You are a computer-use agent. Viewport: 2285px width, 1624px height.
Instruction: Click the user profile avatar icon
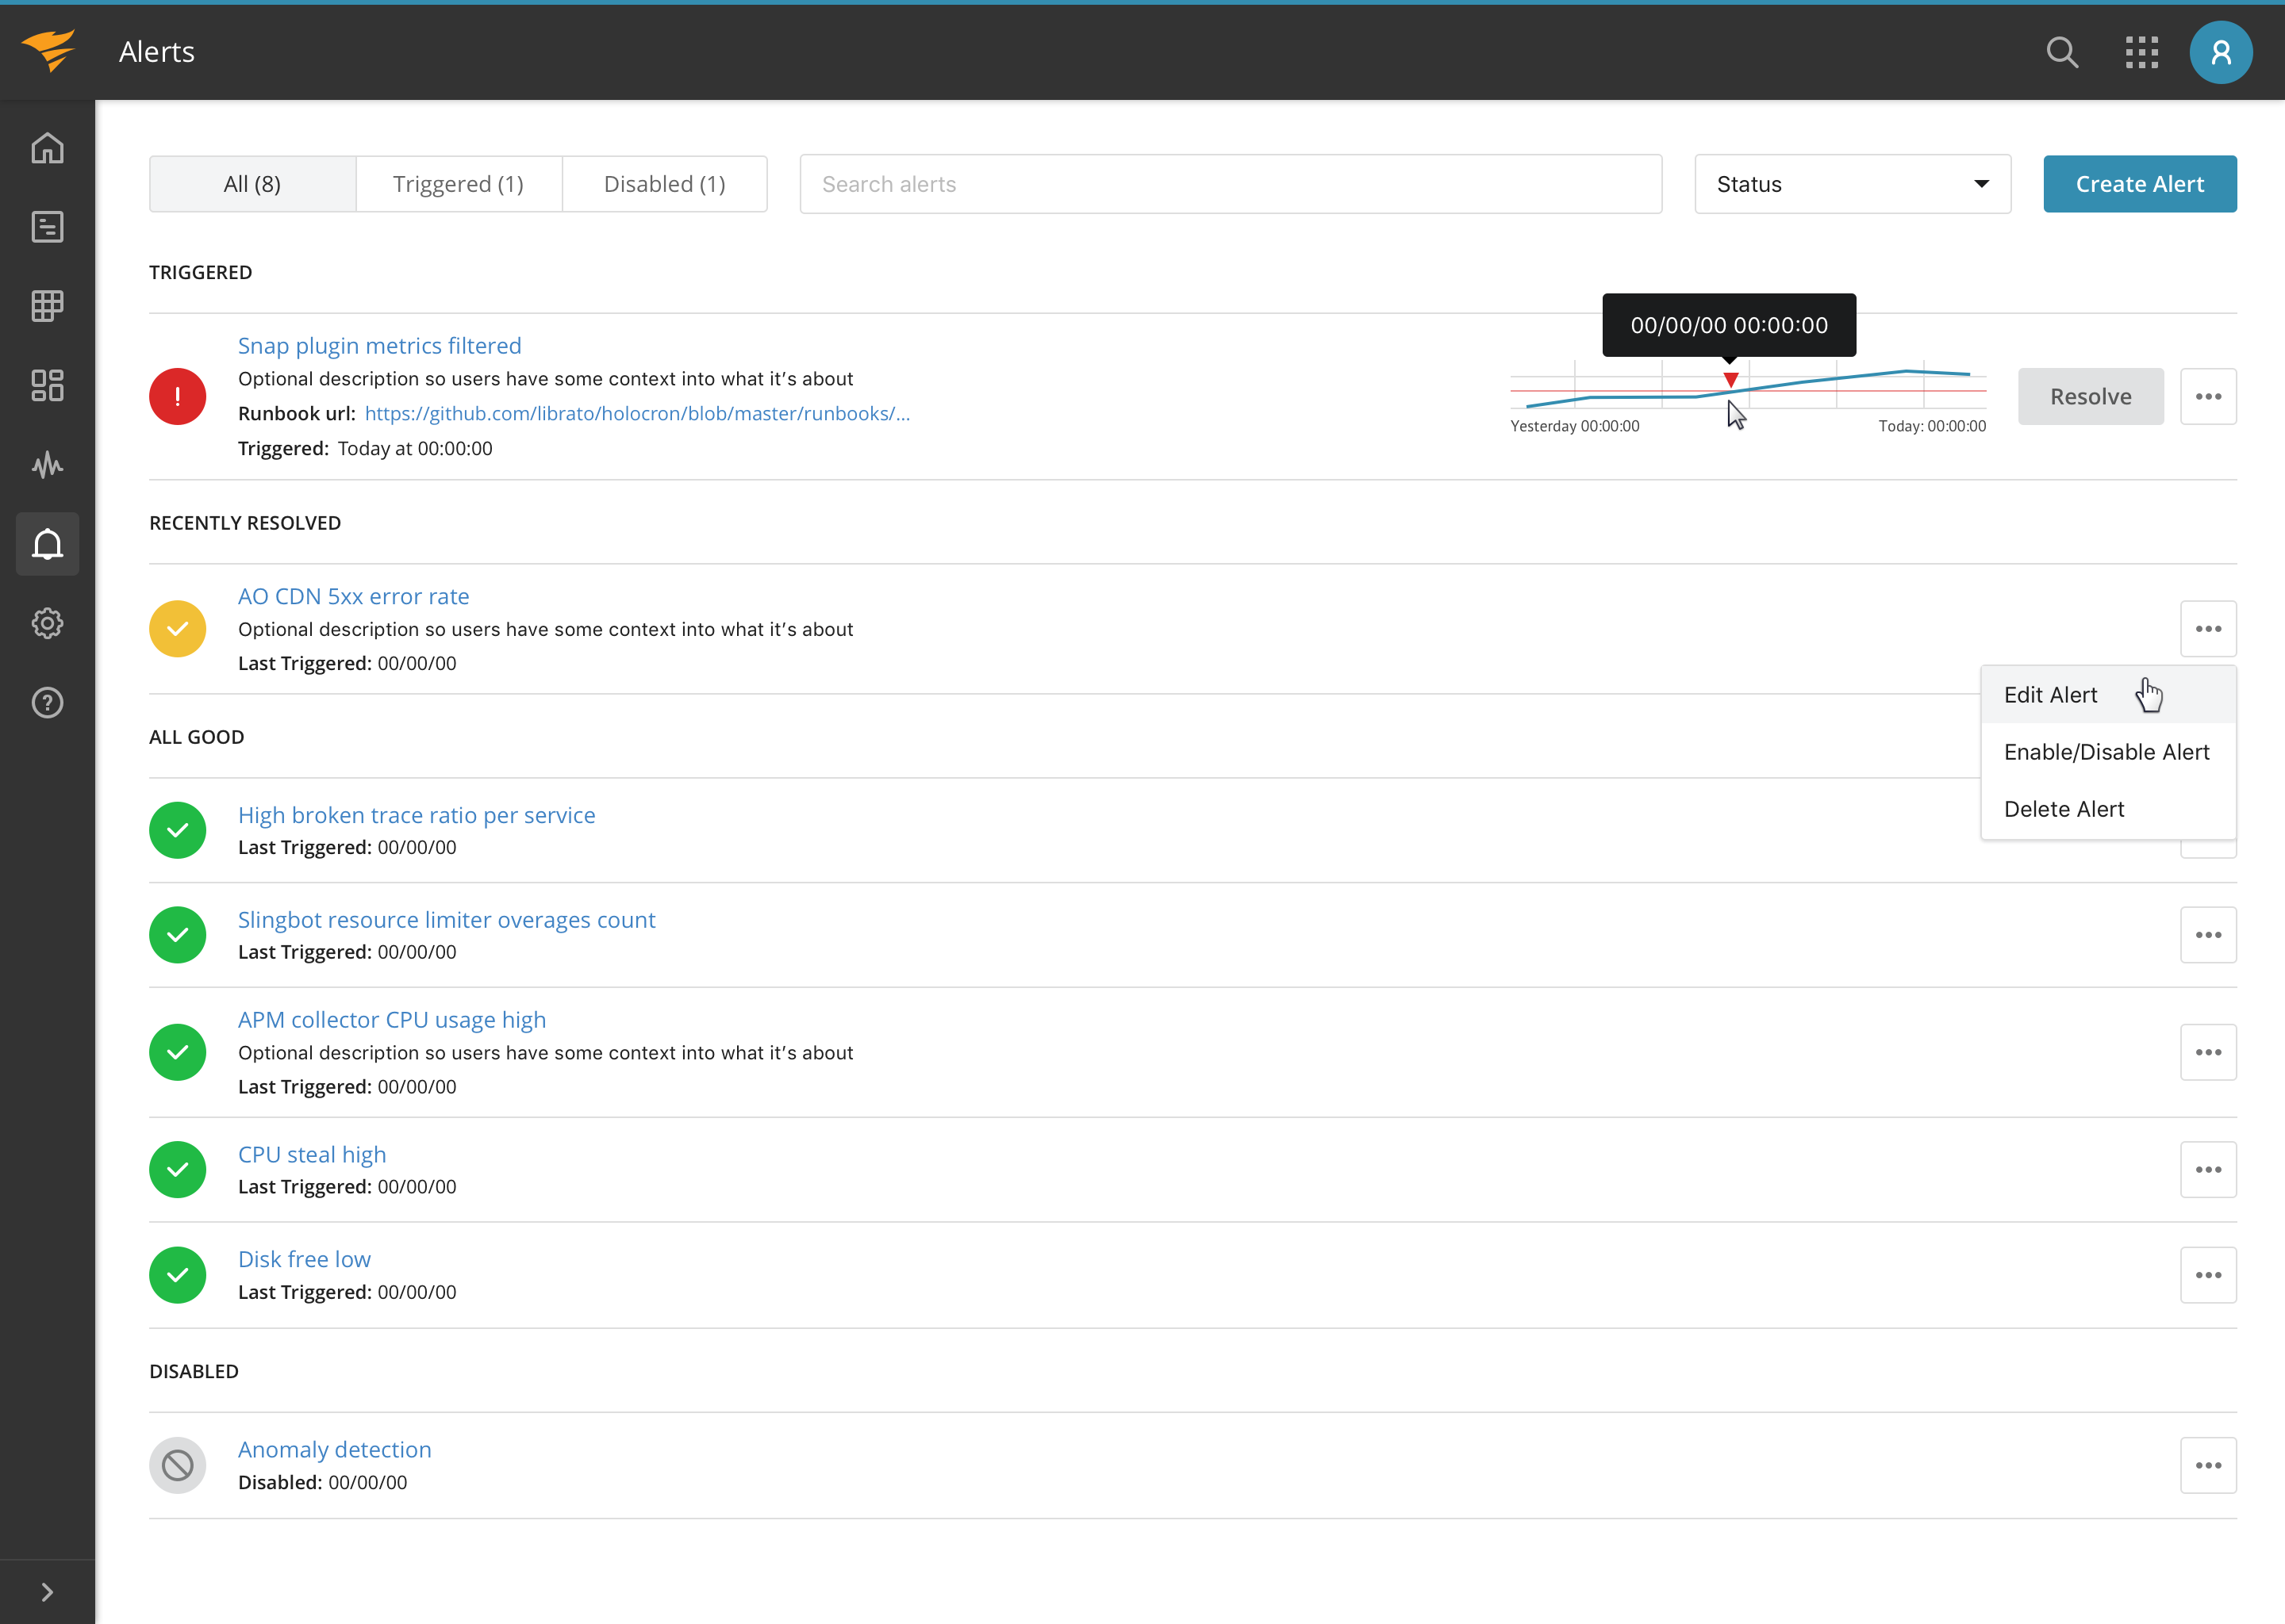click(x=2220, y=52)
